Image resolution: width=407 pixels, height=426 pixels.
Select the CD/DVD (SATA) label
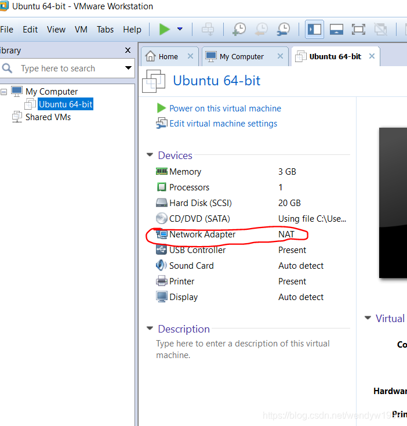199,219
